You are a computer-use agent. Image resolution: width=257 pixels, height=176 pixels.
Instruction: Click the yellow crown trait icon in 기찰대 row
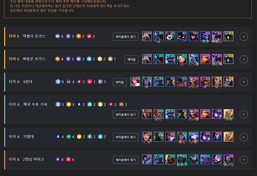79,137
